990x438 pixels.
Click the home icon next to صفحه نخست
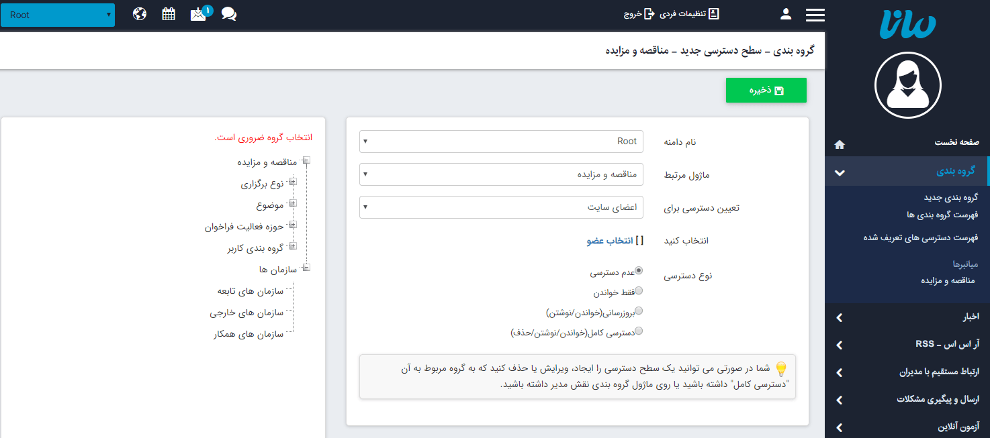click(x=839, y=144)
